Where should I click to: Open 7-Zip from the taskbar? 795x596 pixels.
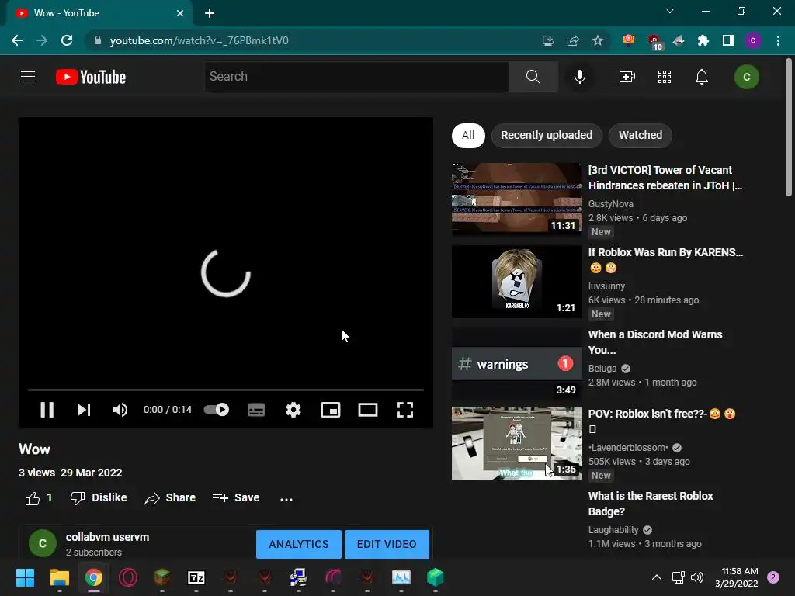(x=196, y=577)
